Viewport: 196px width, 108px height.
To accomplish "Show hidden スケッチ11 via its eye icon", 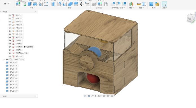I will pos(10,28).
